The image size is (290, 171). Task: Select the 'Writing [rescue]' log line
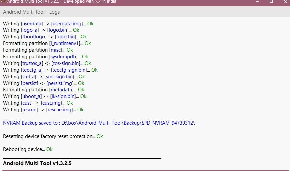click(43, 110)
